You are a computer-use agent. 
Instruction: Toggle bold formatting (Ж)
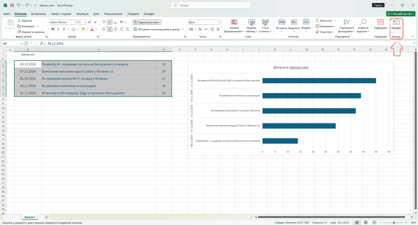pyautogui.click(x=53, y=29)
